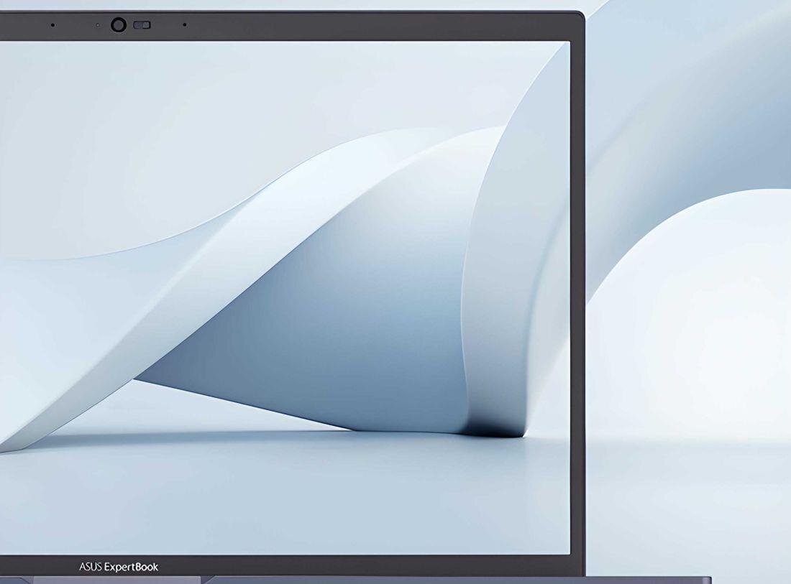Click the reflective floor area of the wallpaper
The width and height of the screenshot is (791, 584).
(x=288, y=496)
